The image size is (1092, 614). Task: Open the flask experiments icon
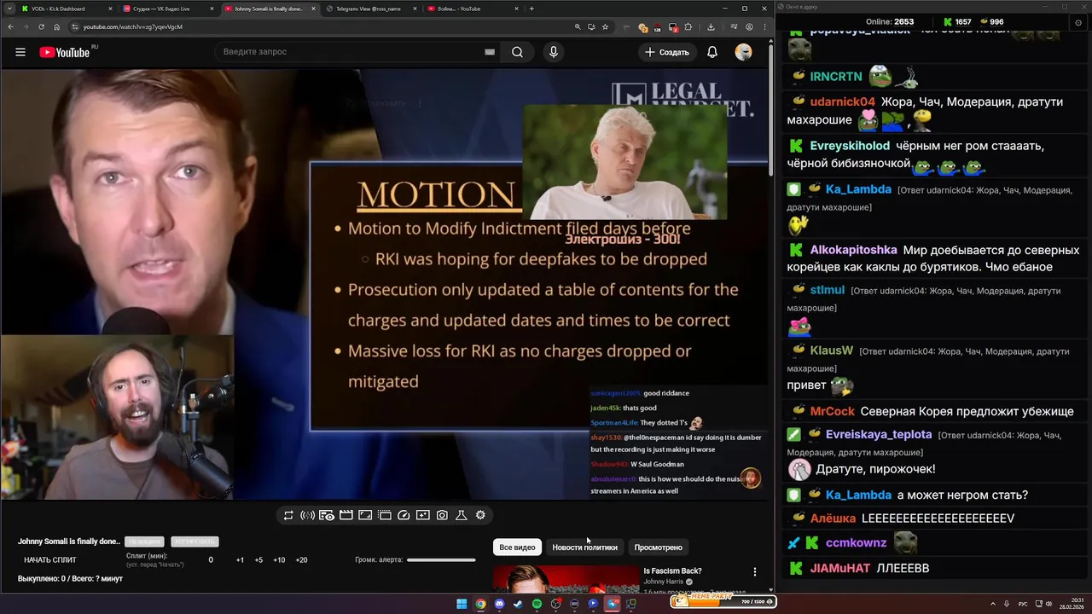coord(462,515)
